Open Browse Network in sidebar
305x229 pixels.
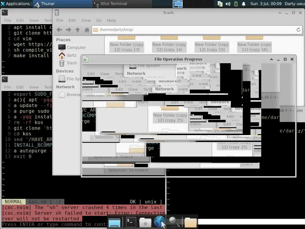[x=69, y=95]
